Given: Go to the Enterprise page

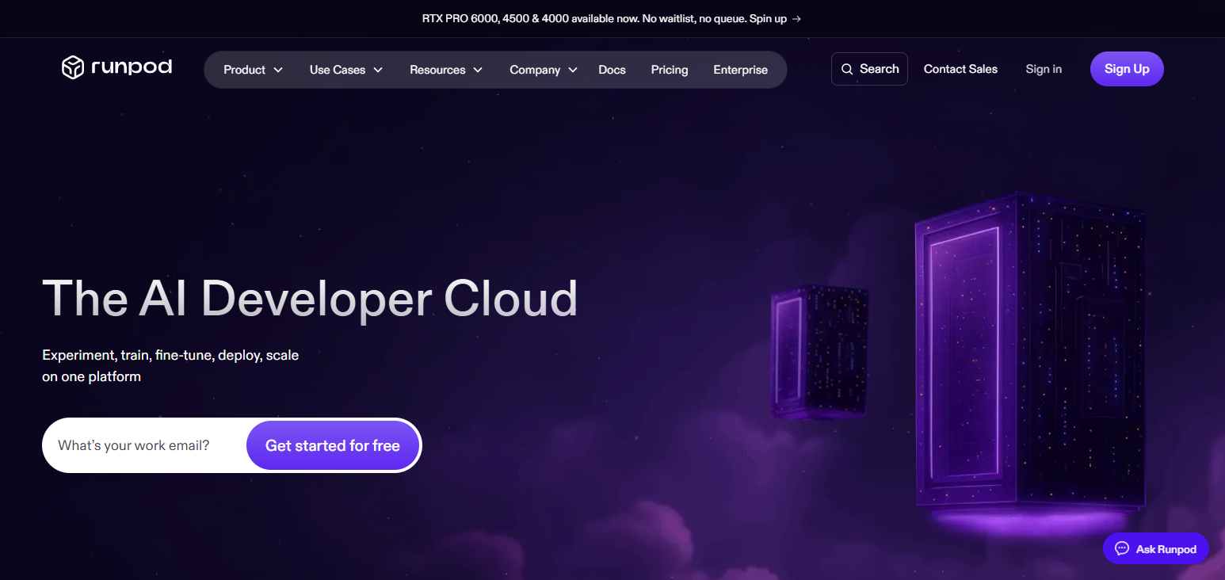Looking at the screenshot, I should point(740,70).
